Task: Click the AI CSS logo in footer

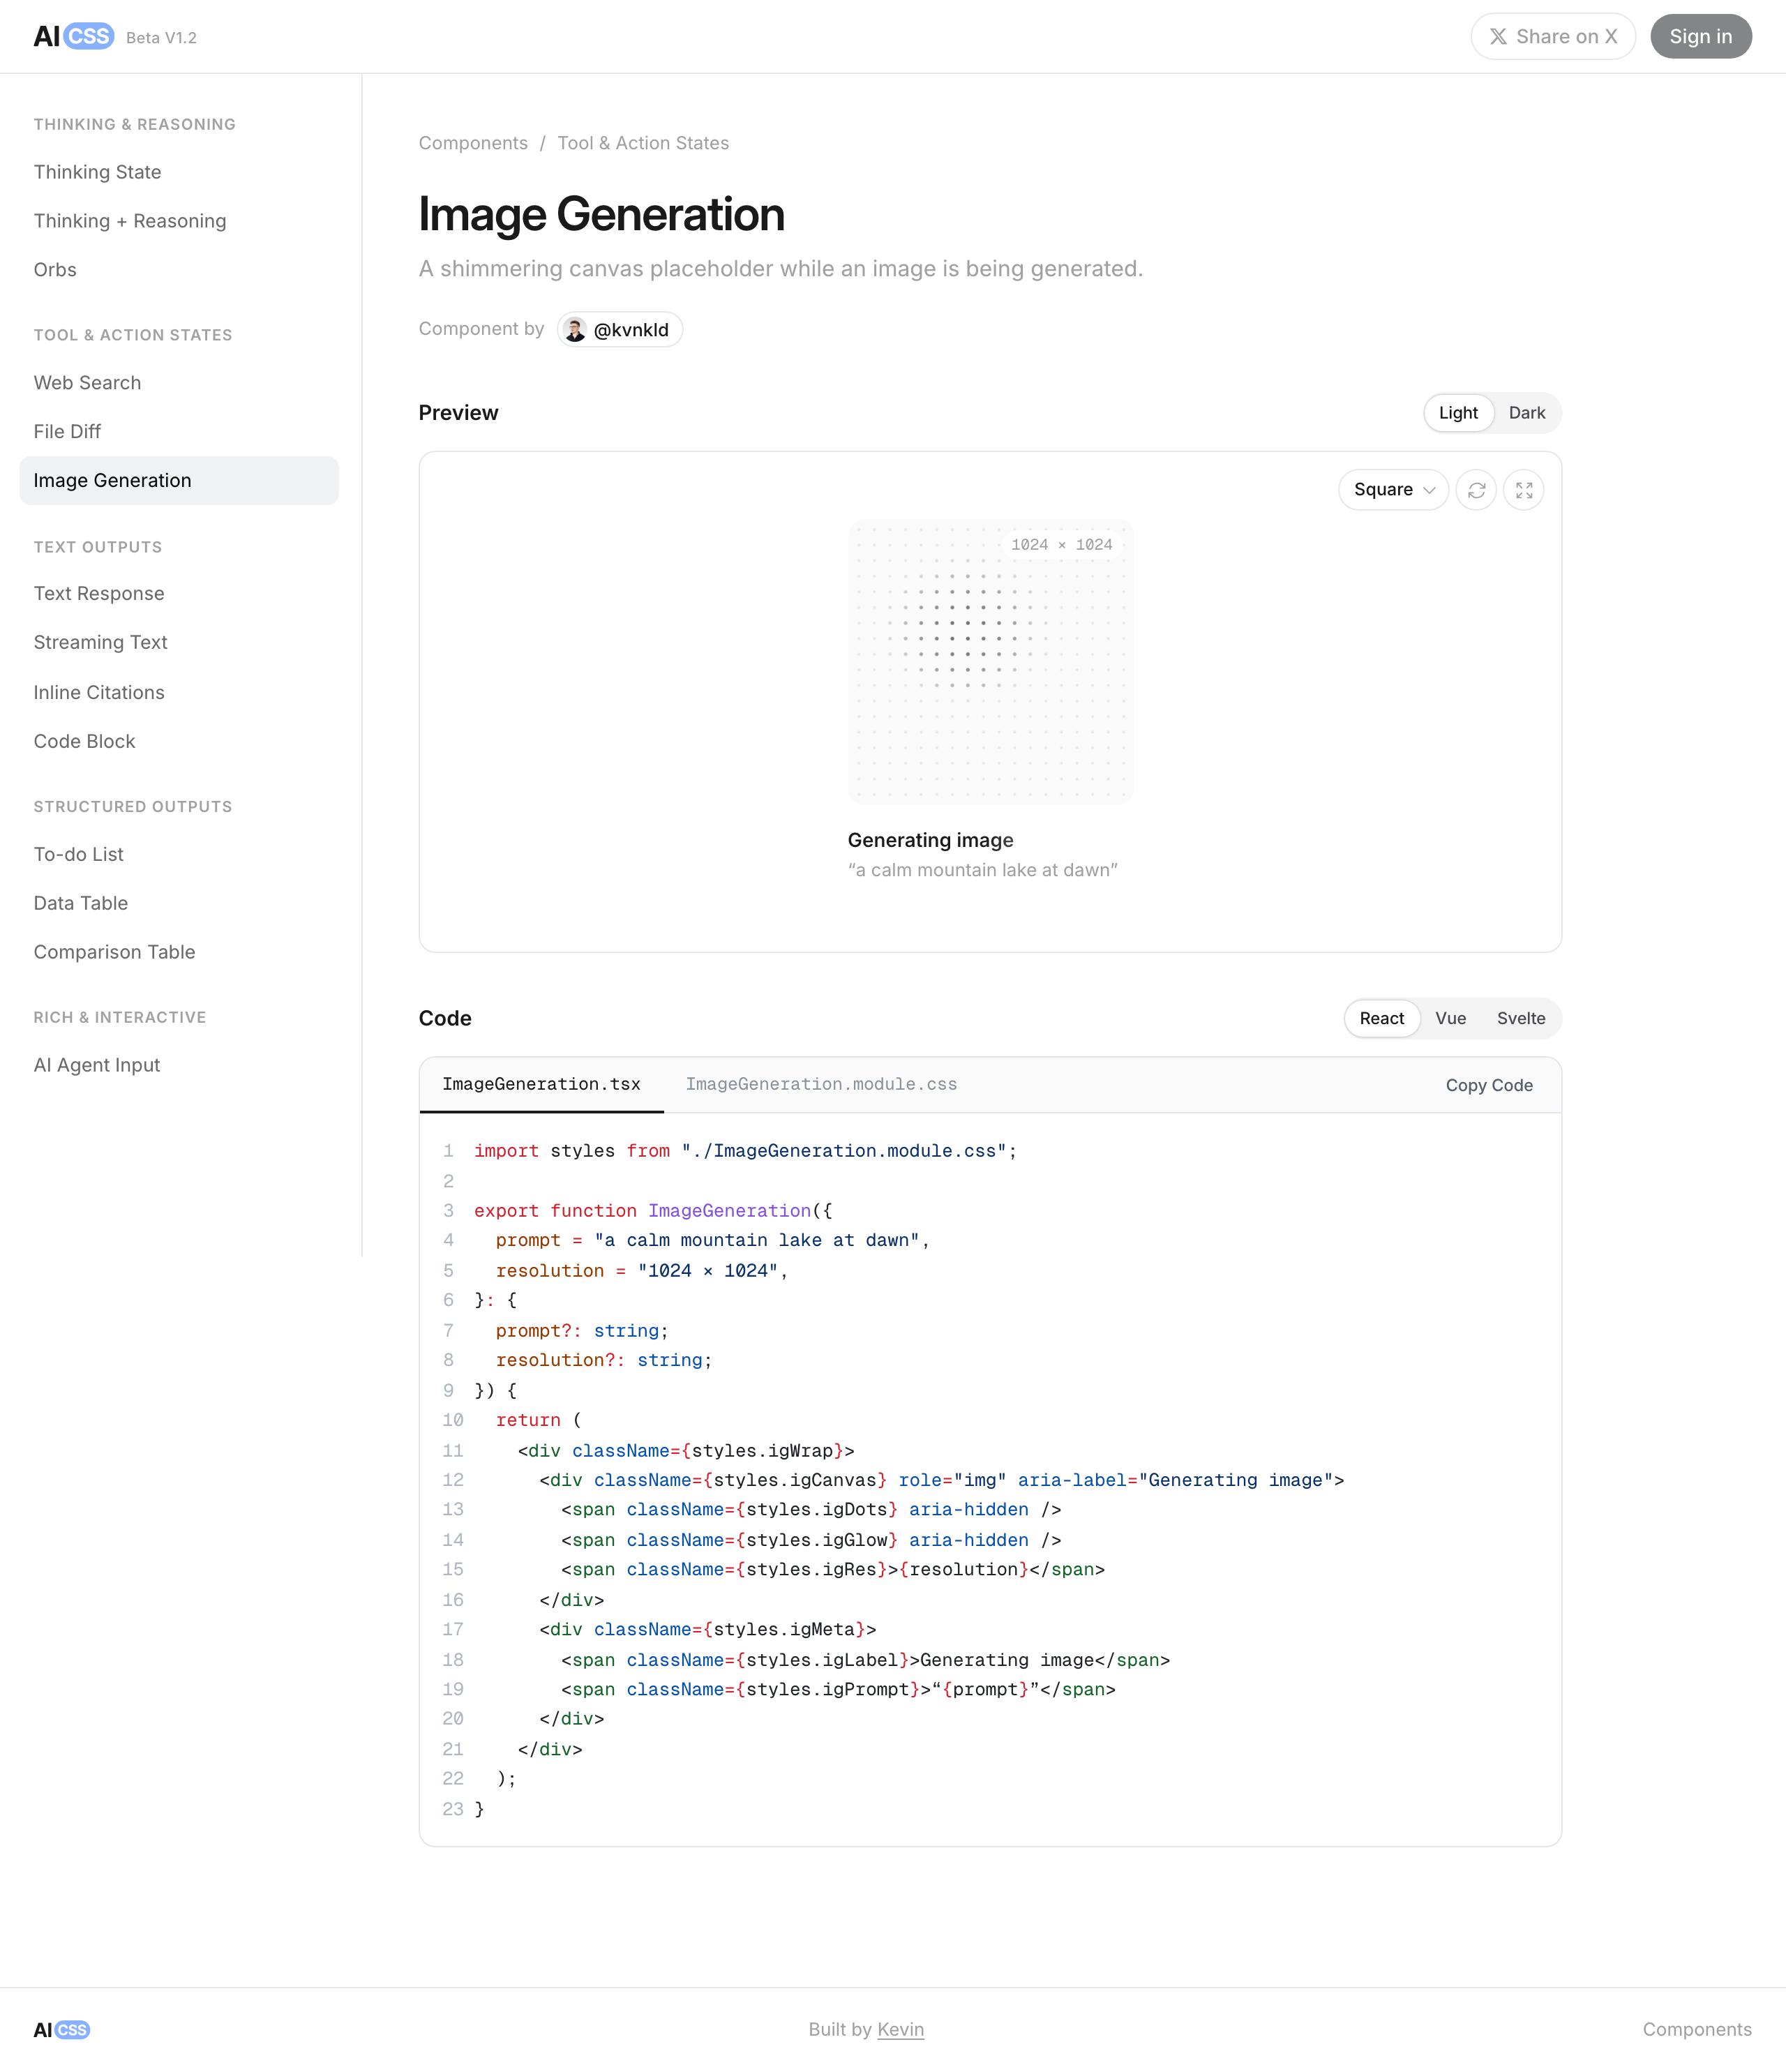Action: pyautogui.click(x=62, y=2030)
